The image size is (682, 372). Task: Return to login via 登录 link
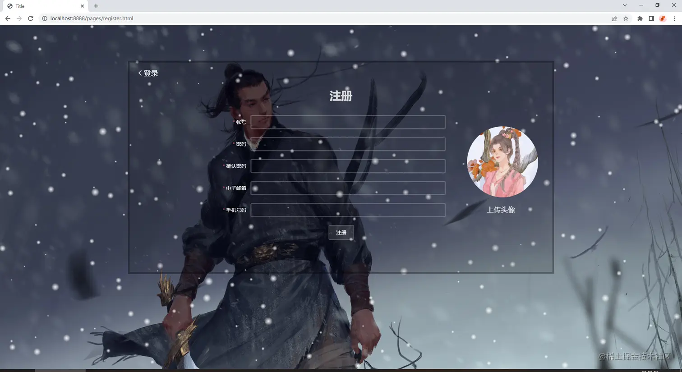coord(148,73)
